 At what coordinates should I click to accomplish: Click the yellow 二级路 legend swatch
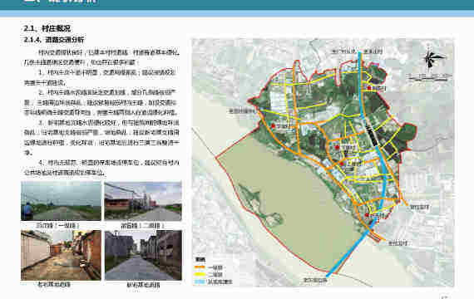tap(200, 275)
